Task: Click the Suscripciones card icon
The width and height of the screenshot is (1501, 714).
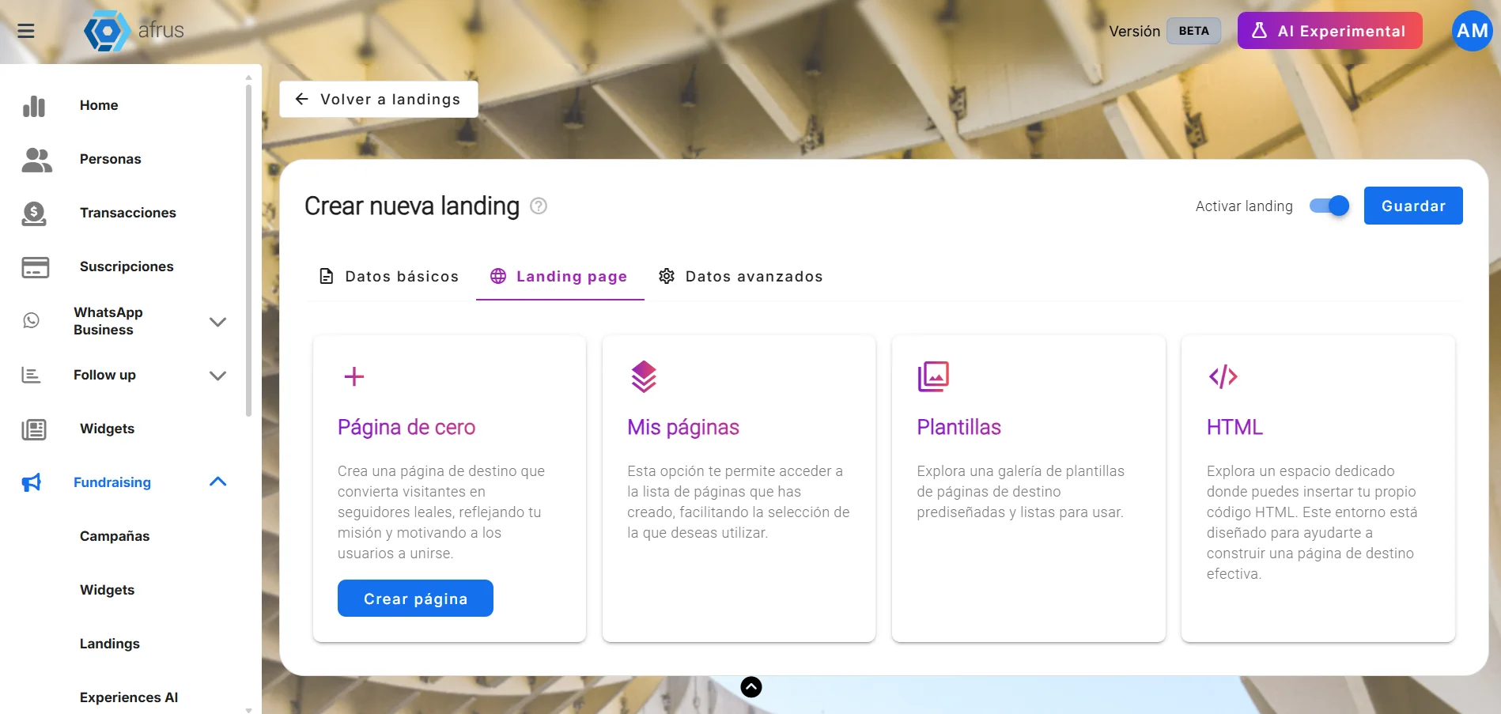Action: click(x=35, y=267)
